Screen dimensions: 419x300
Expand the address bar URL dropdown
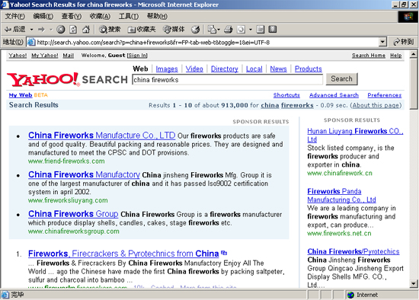382,42
